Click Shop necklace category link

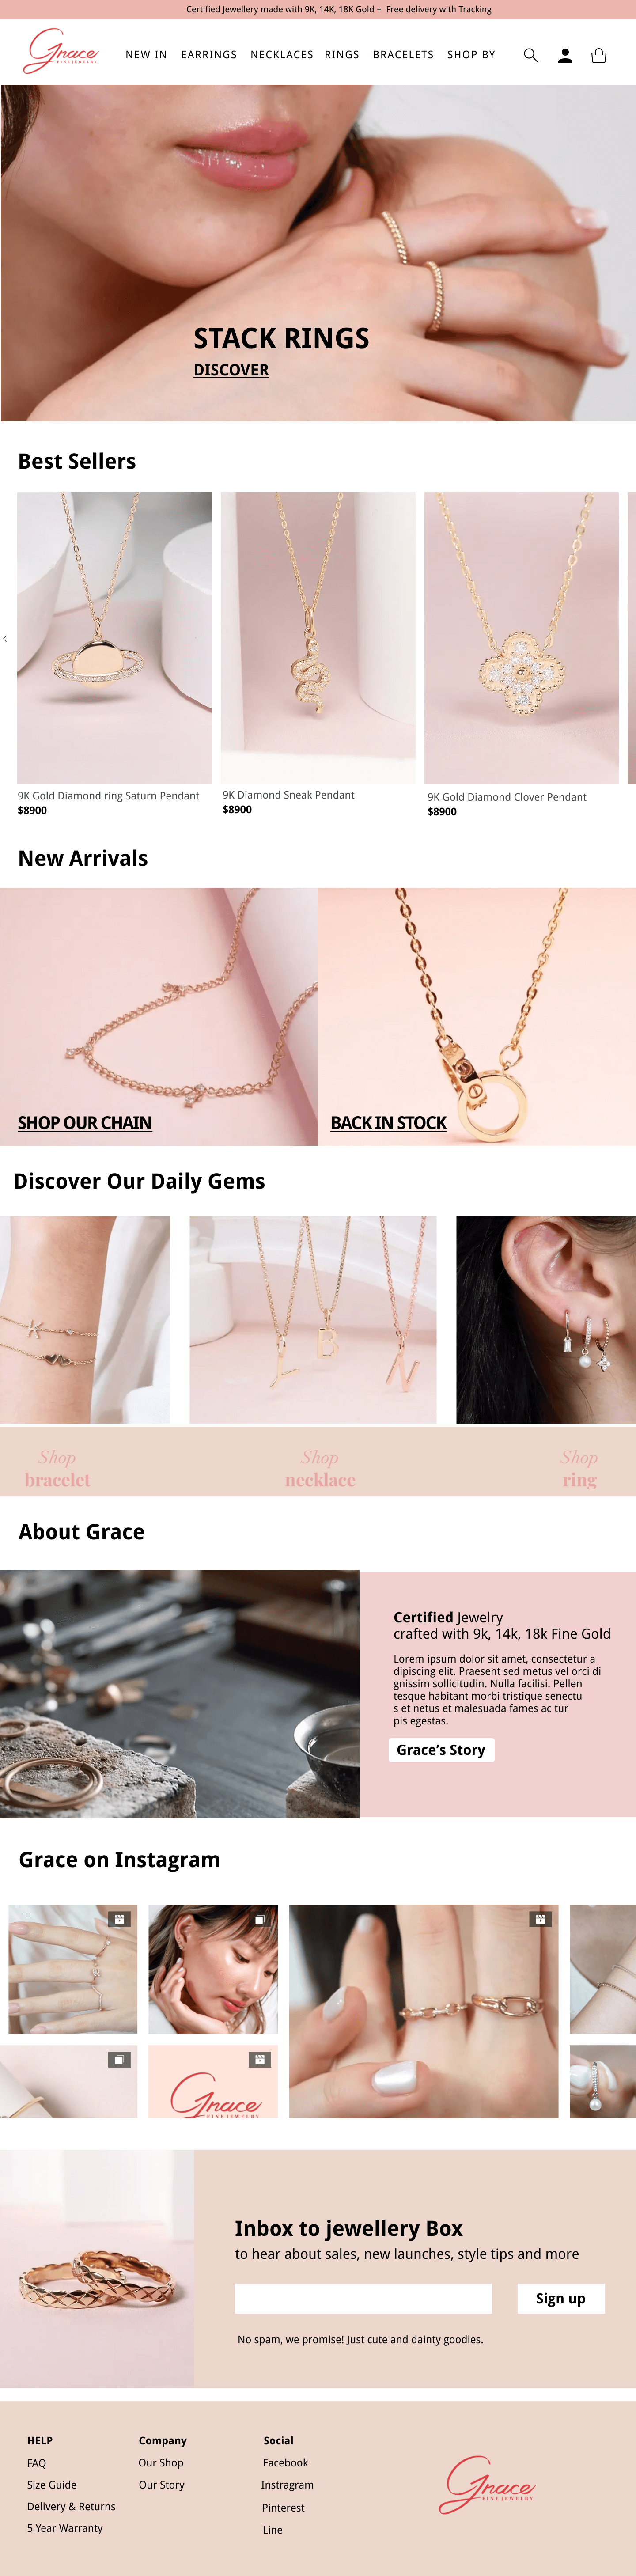(320, 1469)
